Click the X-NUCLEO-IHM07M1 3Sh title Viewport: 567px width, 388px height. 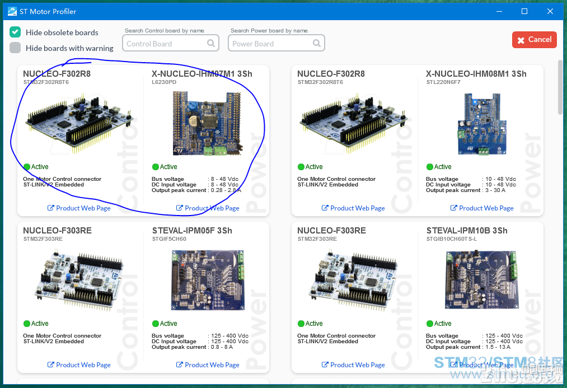pos(202,74)
